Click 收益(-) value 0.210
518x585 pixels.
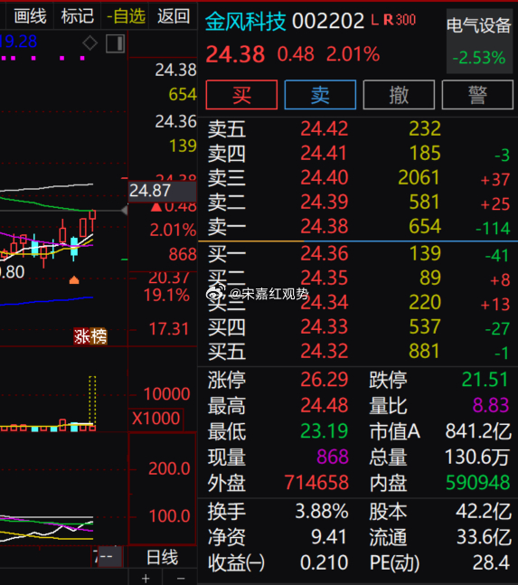[x=324, y=562]
